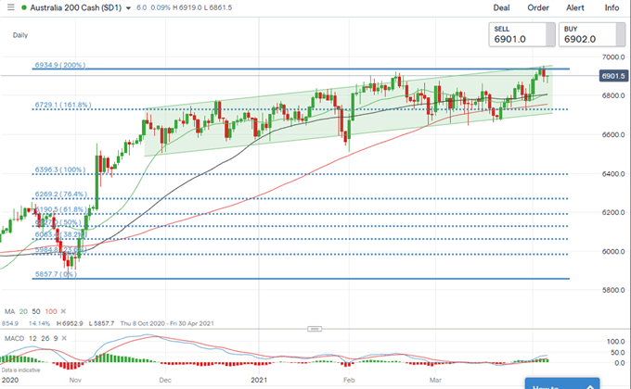
Task: Change the Daily timeframe label
Action: [x=20, y=35]
